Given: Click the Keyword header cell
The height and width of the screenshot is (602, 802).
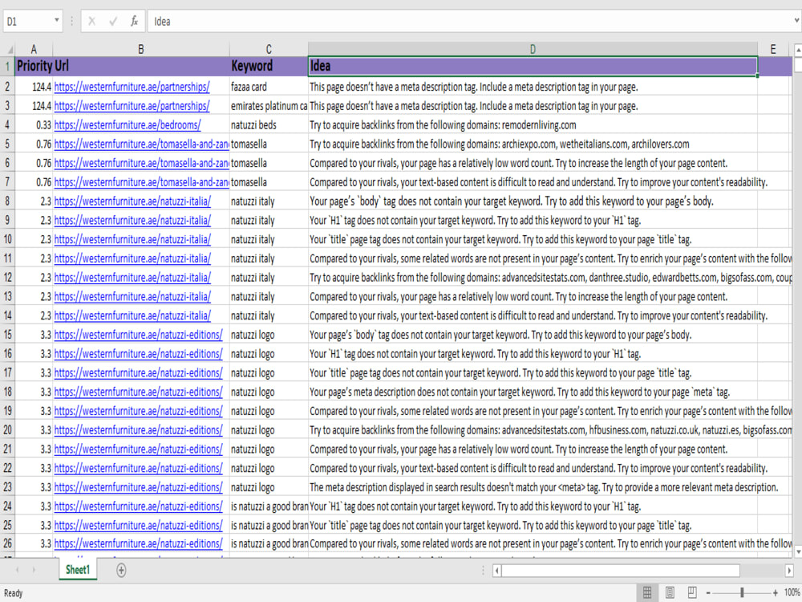Looking at the screenshot, I should point(269,66).
